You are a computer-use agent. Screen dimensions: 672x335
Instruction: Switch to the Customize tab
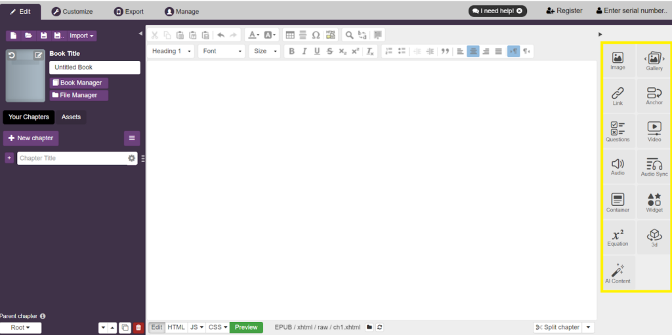click(72, 11)
